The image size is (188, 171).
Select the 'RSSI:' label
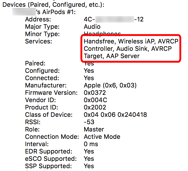pos(33,122)
